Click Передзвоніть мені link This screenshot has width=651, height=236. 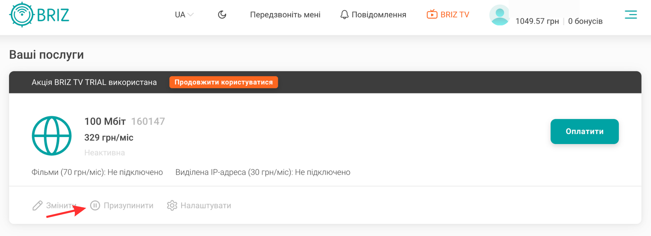tap(285, 15)
